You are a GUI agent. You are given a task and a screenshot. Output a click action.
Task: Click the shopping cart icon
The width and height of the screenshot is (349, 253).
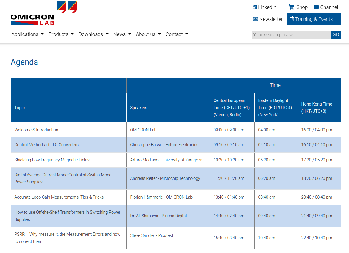(291, 7)
